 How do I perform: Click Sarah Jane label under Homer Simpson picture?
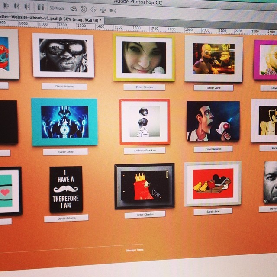click(x=213, y=88)
